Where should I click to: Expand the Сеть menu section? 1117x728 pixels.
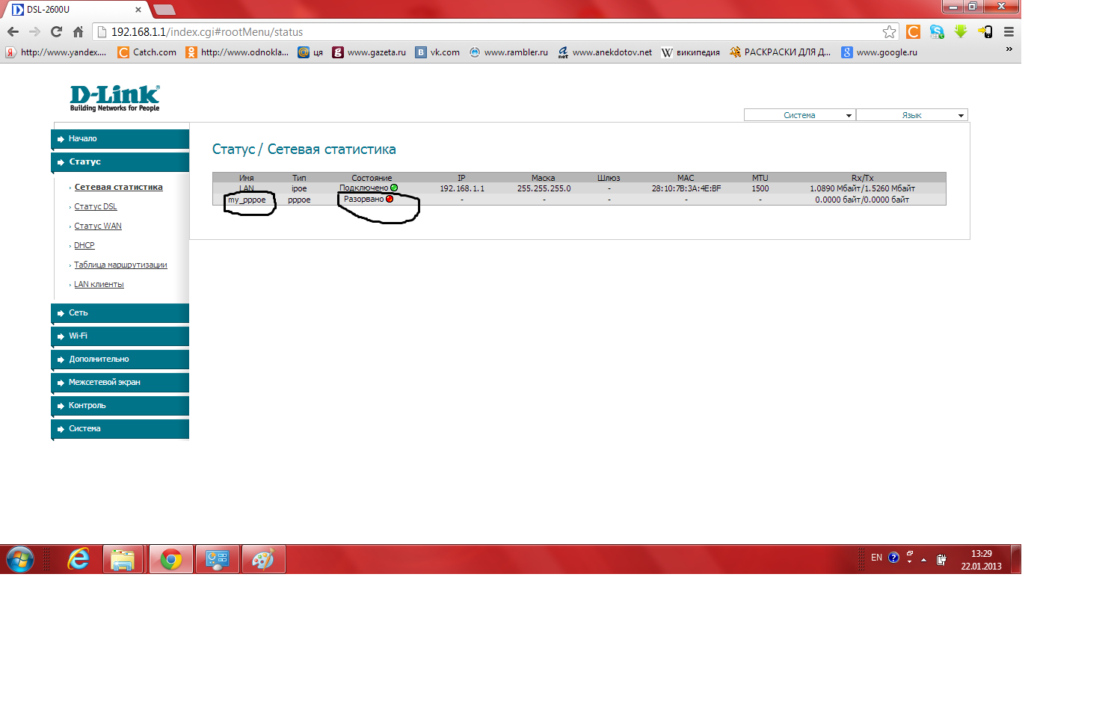click(120, 313)
